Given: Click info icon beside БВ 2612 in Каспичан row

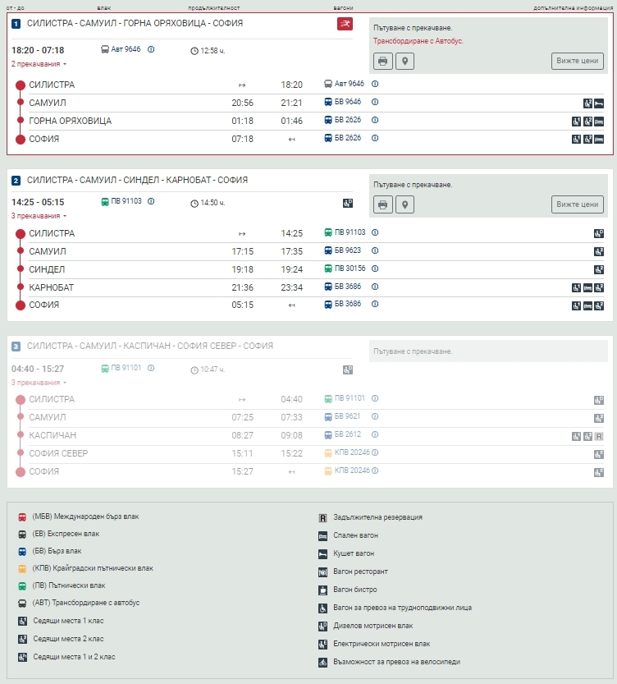Looking at the screenshot, I should click(375, 435).
